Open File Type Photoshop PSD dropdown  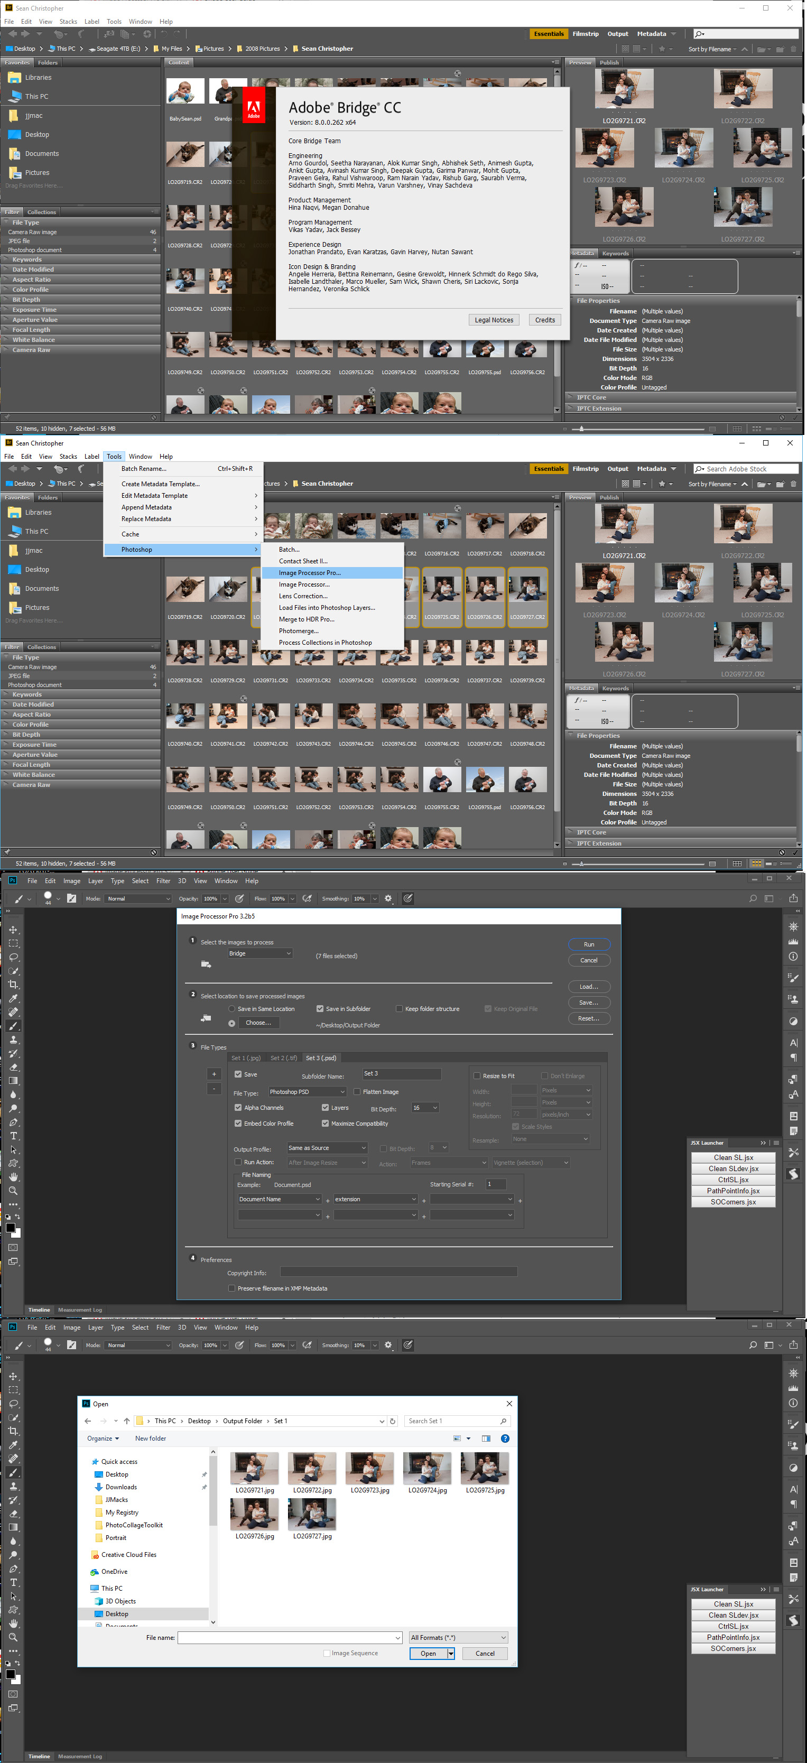click(308, 1092)
